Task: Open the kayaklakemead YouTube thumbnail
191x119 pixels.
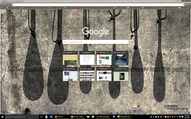Action: click(104, 74)
